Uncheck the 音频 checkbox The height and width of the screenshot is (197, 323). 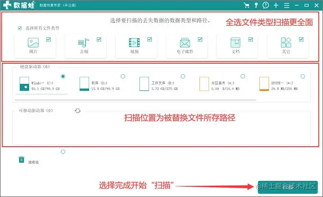pyautogui.click(x=99, y=39)
